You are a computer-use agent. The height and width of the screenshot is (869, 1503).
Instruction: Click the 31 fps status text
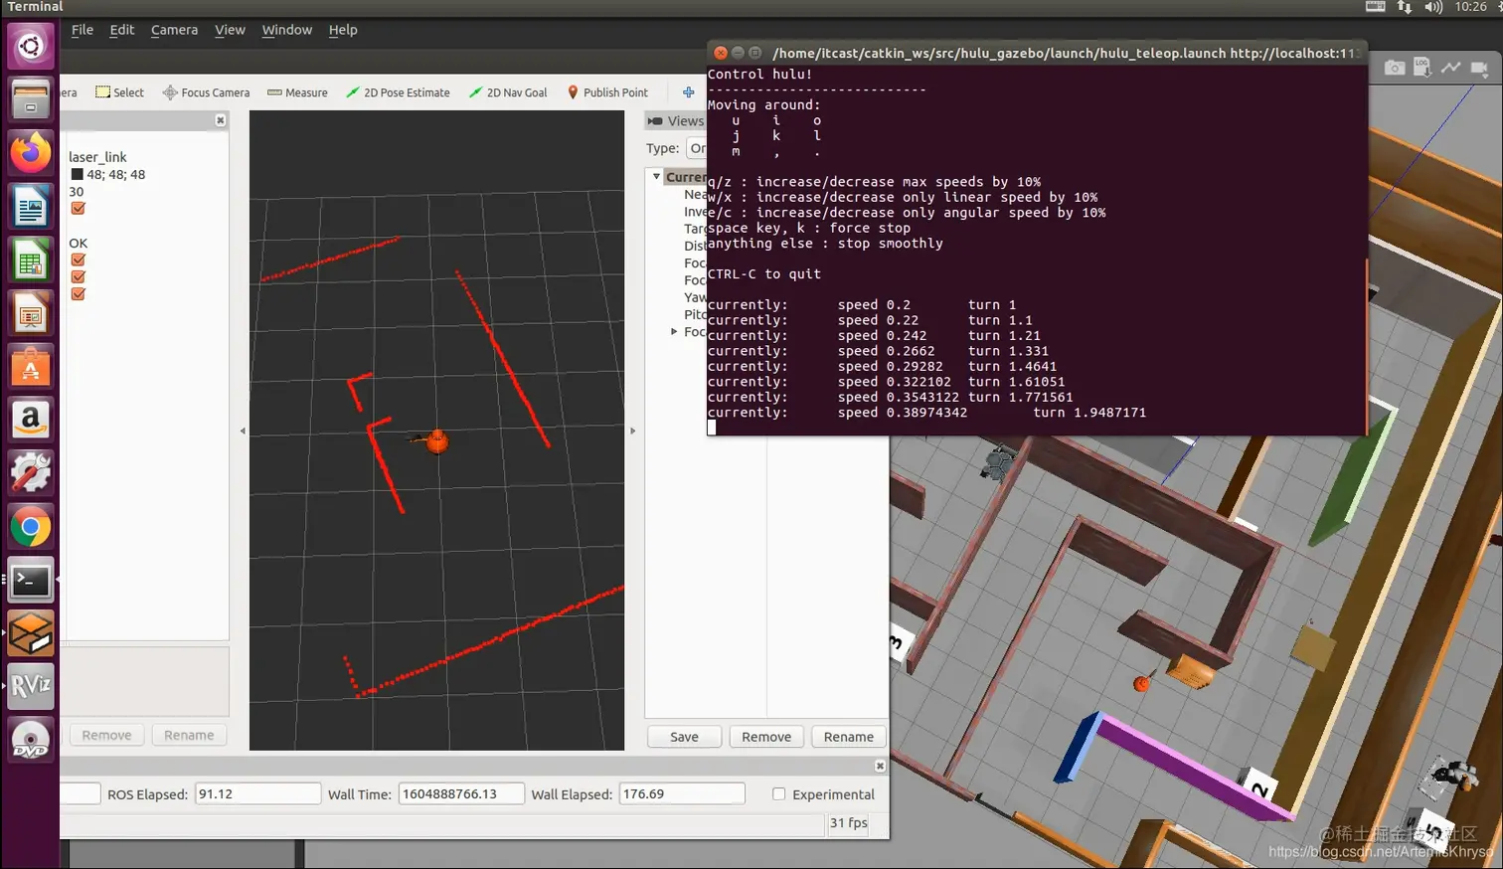(848, 823)
